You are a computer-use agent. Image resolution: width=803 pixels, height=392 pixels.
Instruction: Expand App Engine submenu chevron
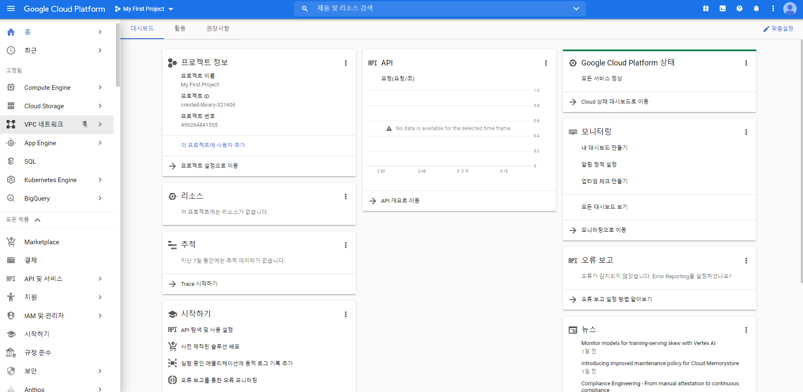tap(100, 143)
